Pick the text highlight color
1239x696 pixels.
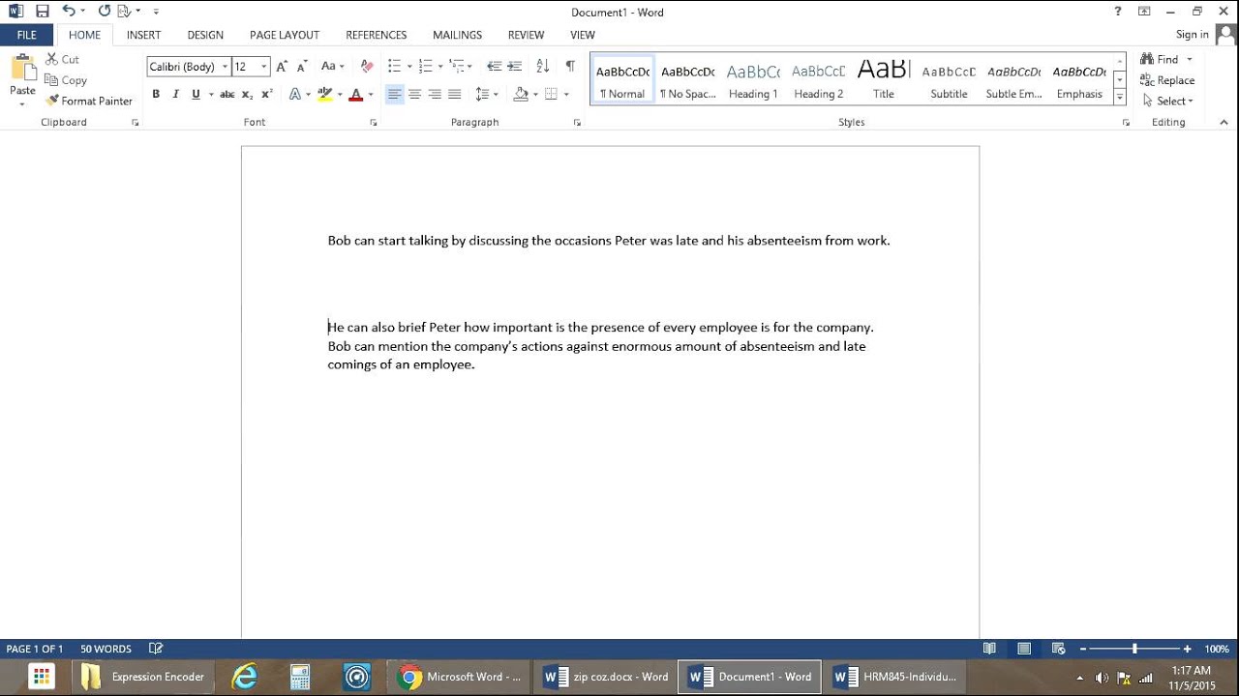[x=324, y=94]
